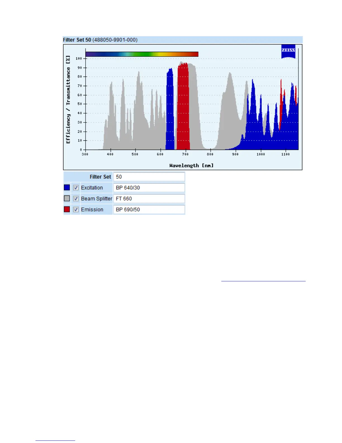
Task: Click the Beam Splitter row label
Action: pos(97,199)
